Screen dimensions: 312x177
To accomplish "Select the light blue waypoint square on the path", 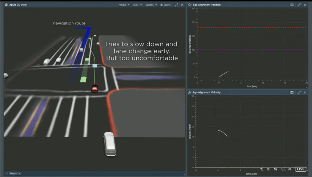I will 95,66.
